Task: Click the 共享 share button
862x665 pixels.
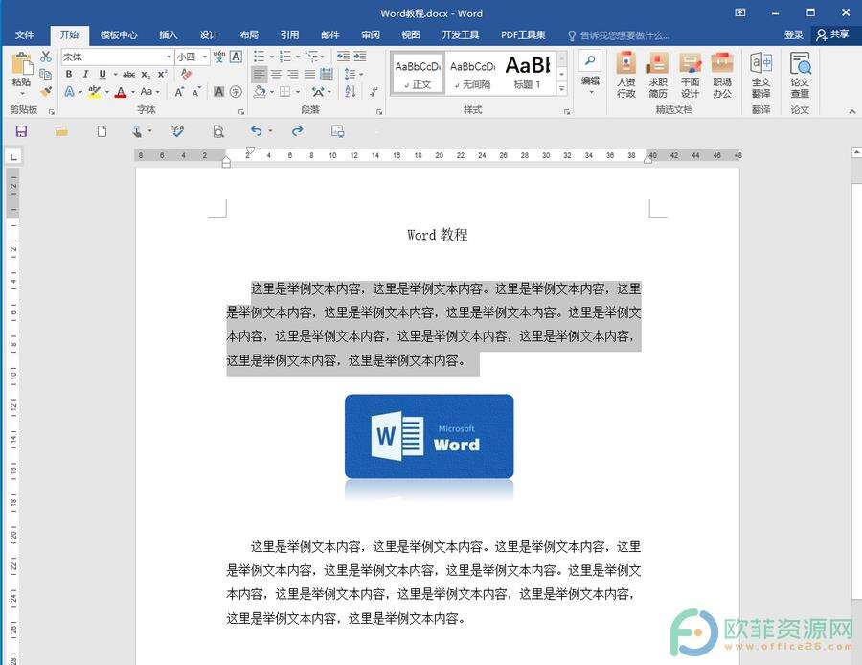Action: click(832, 34)
